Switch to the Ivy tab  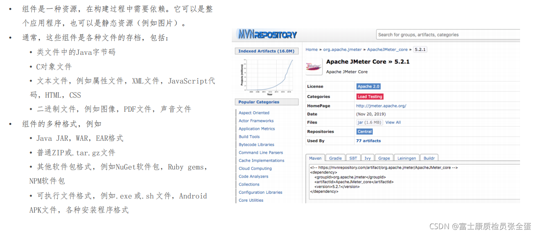368,158
